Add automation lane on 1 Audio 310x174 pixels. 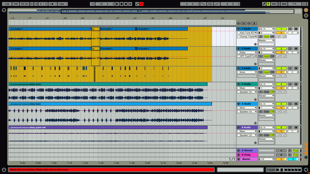pos(255,44)
